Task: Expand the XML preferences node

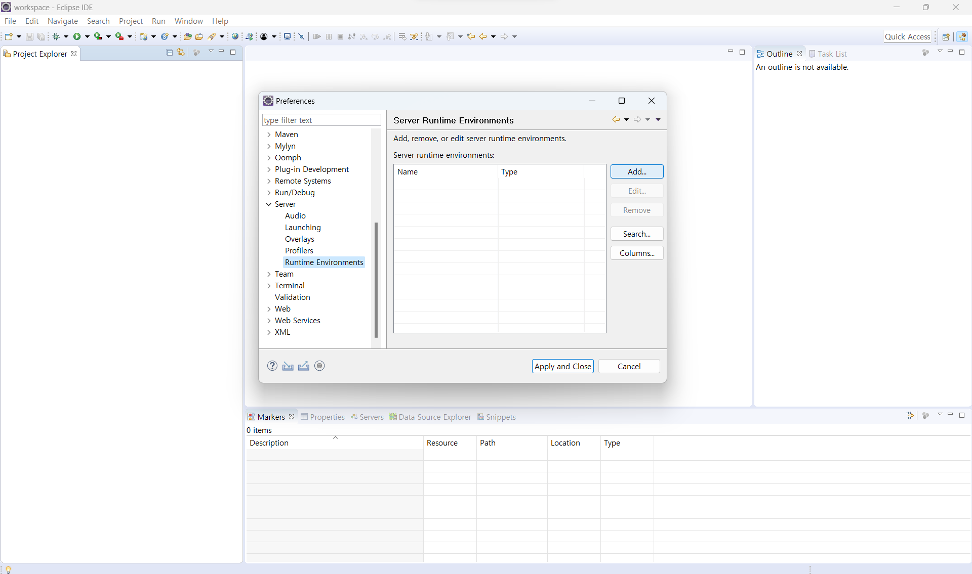Action: (269, 332)
